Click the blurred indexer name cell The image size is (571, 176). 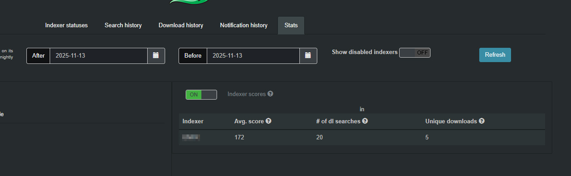tap(191, 138)
